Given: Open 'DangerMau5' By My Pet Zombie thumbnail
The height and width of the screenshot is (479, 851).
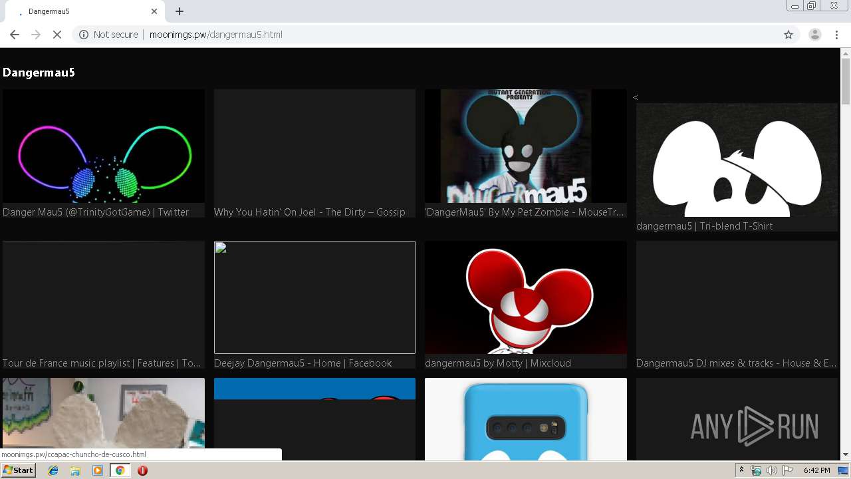Looking at the screenshot, I should [525, 146].
